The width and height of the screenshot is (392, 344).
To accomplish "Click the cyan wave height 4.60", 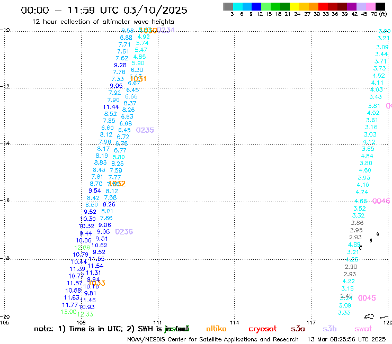I will coord(365,170).
